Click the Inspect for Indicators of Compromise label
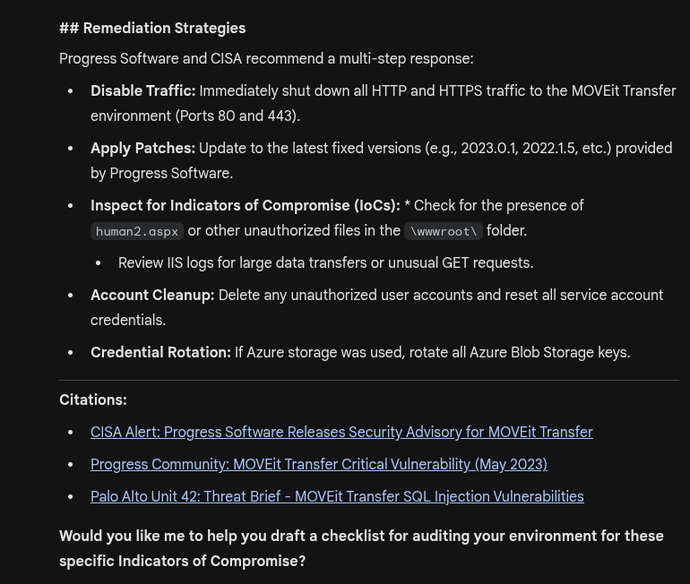690x584 pixels. (x=245, y=205)
